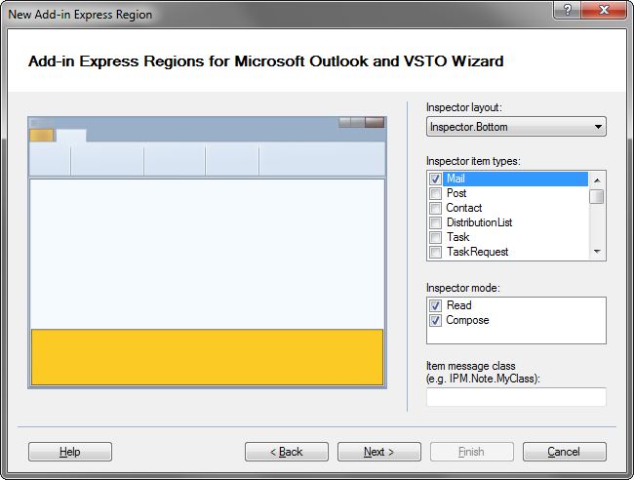
Task: Go to the previous step with Back
Action: pyautogui.click(x=286, y=452)
